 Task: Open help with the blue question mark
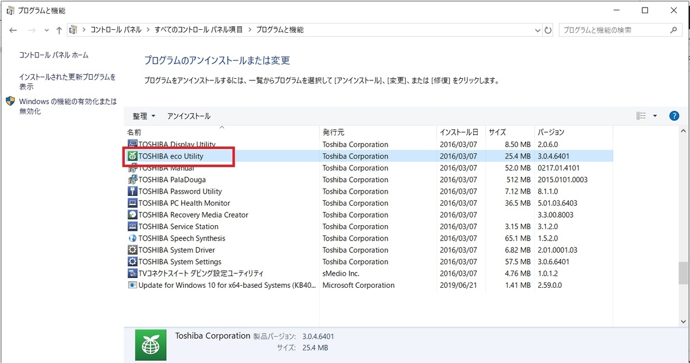674,116
